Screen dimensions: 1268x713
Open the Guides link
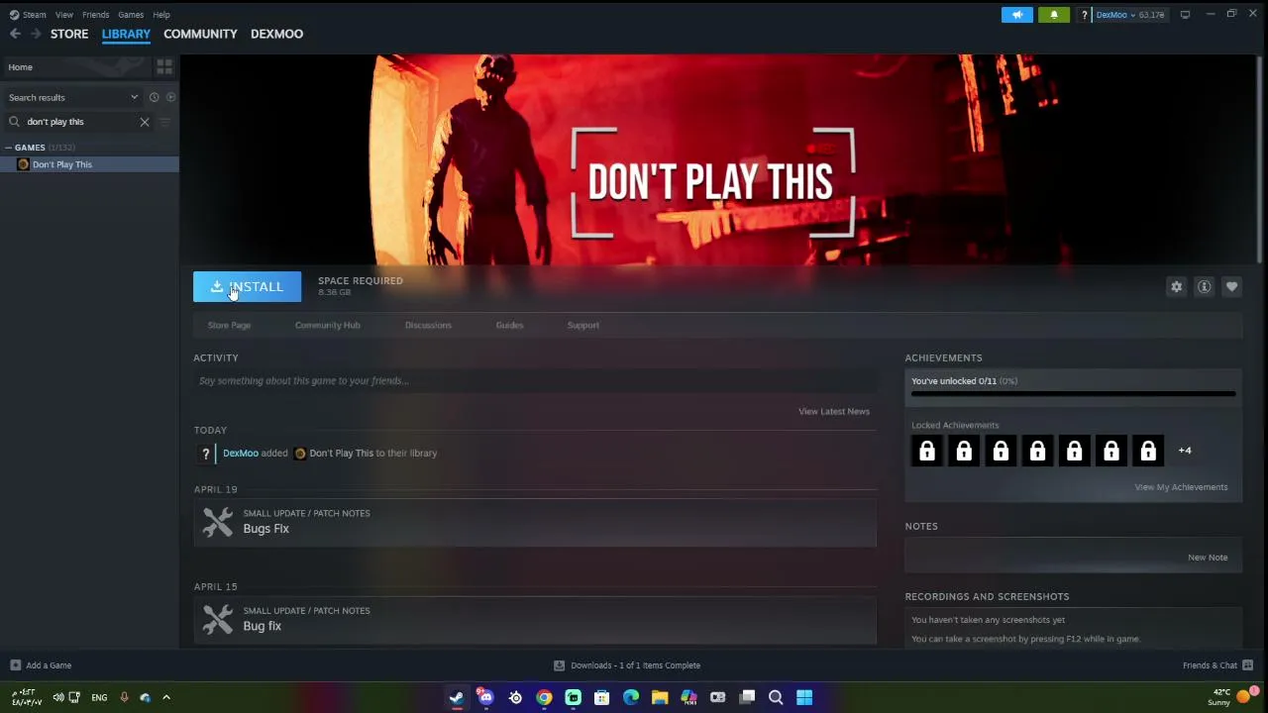coord(509,325)
